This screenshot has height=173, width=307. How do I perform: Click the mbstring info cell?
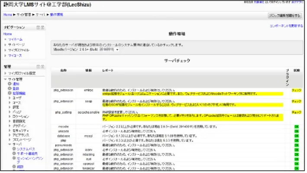(x=88, y=154)
